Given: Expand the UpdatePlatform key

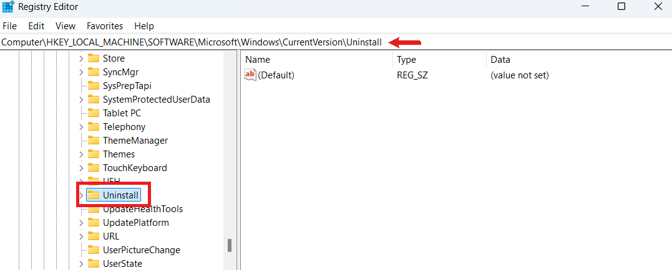Looking at the screenshot, I should click(81, 223).
